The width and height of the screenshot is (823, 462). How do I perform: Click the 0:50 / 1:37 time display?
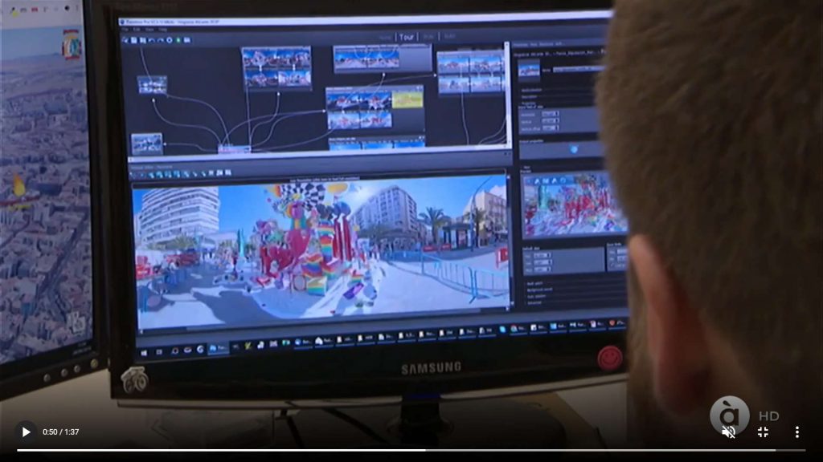click(61, 432)
